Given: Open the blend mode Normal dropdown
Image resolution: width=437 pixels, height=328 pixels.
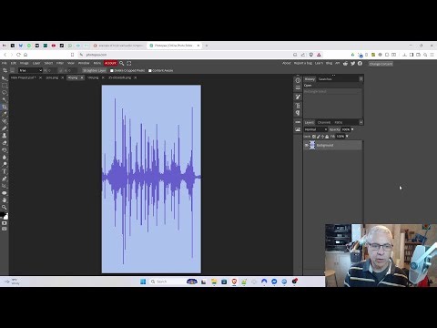Looking at the screenshot, I should click(316, 129).
